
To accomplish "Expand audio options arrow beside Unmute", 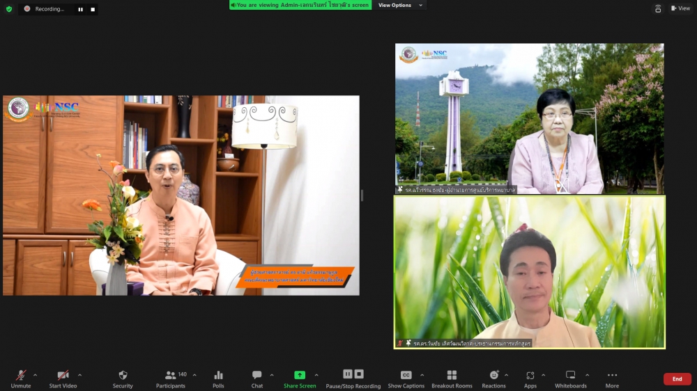I will click(35, 375).
